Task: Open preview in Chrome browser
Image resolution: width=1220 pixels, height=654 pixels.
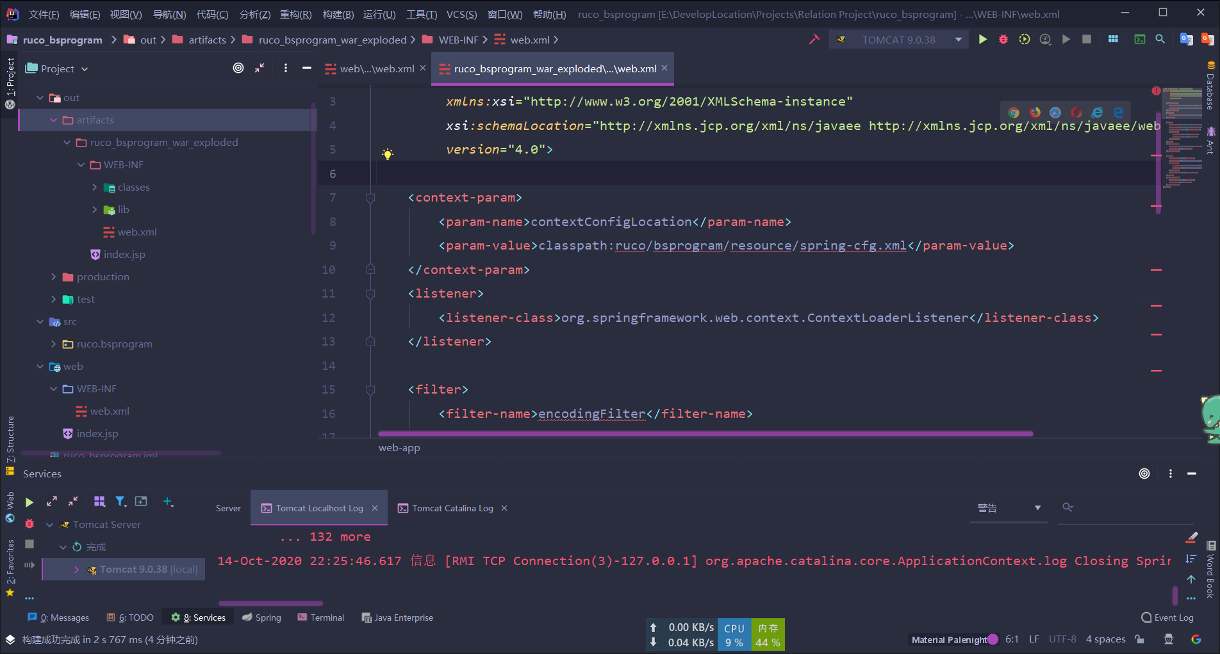Action: tap(1014, 113)
